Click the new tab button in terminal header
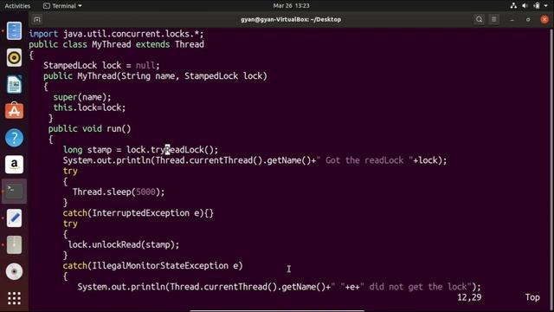554x312 pixels. pos(37,19)
